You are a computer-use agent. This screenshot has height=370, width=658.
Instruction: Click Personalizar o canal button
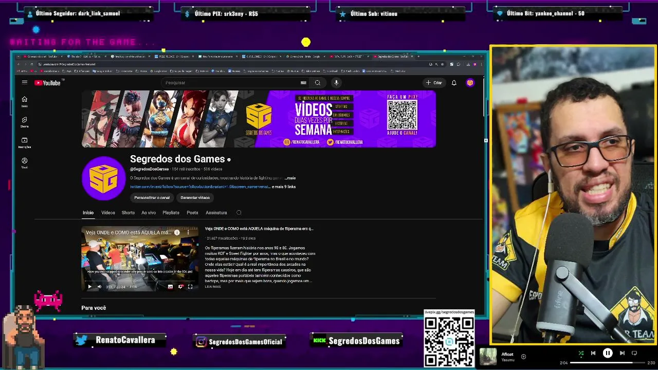(x=152, y=198)
